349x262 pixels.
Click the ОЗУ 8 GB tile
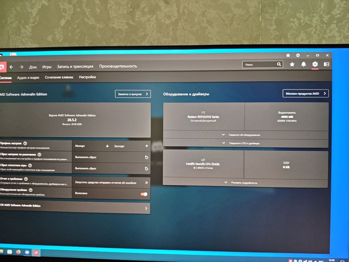[286, 165]
